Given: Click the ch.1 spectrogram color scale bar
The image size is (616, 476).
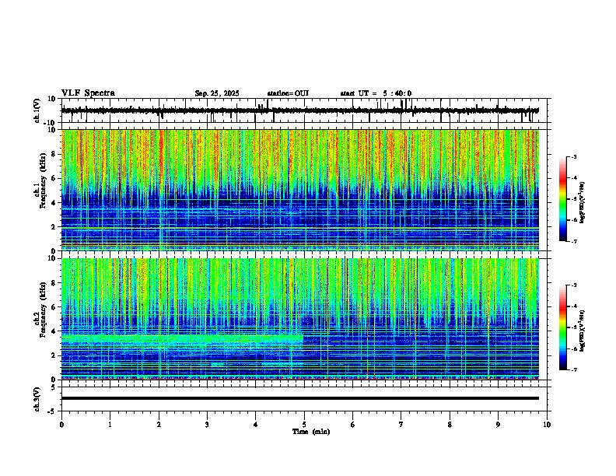Looking at the screenshot, I should point(563,199).
